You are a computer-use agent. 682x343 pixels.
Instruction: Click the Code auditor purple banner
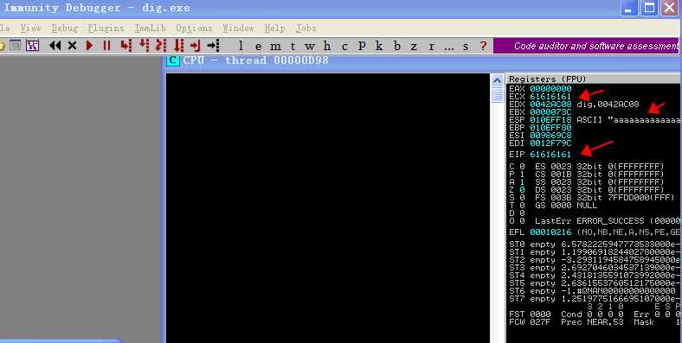tap(586, 46)
